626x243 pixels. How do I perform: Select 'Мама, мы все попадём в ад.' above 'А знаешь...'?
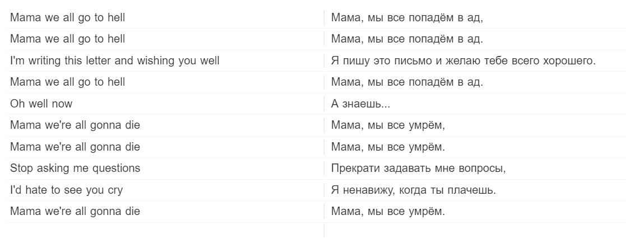click(x=407, y=82)
